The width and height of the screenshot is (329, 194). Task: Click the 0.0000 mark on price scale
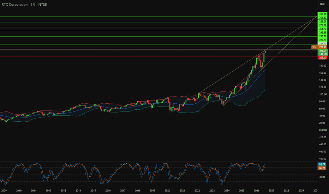tap(323, 130)
